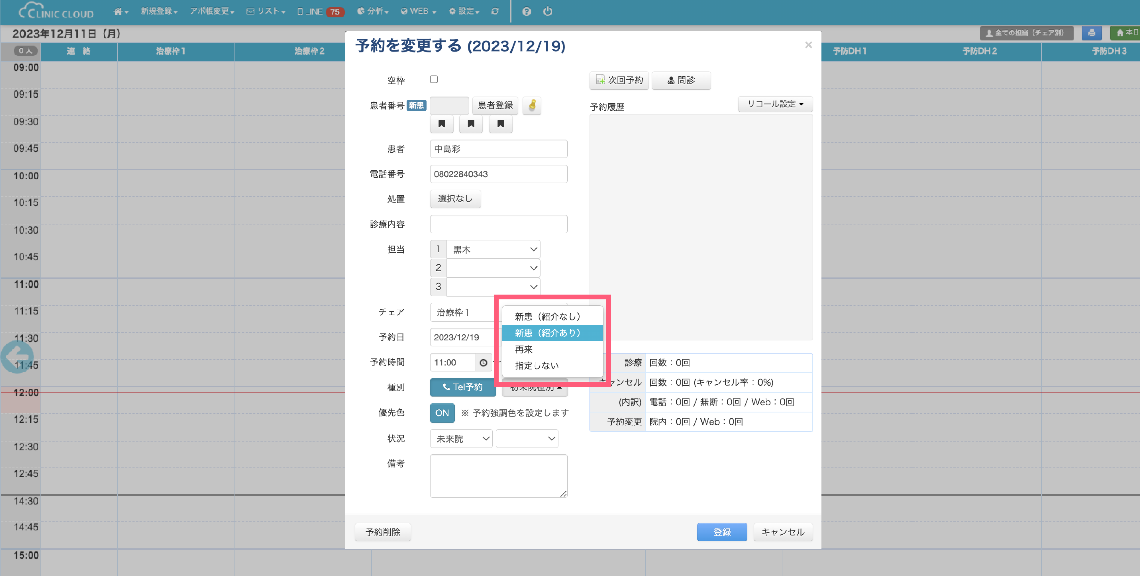This screenshot has width=1140, height=576.
Task: Open the 未来院 status dropdown
Action: pyautogui.click(x=461, y=439)
